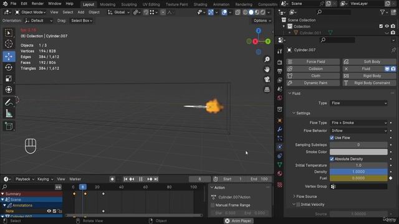Image resolution: width=399 pixels, height=224 pixels.
Task: Open the Fluid Type Flow dropdown
Action: tap(359, 103)
